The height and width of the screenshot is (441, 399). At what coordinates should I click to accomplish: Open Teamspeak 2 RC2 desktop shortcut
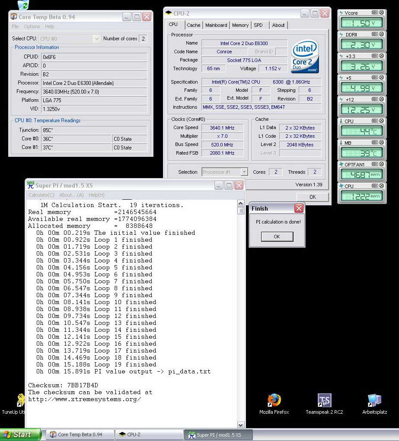[x=324, y=404]
